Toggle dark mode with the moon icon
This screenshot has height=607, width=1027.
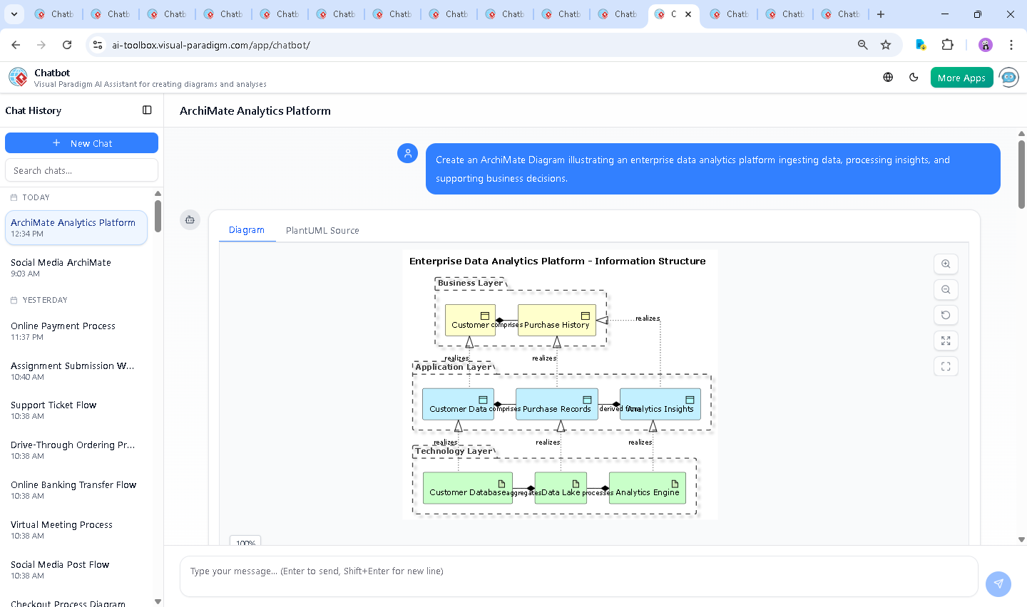point(914,77)
